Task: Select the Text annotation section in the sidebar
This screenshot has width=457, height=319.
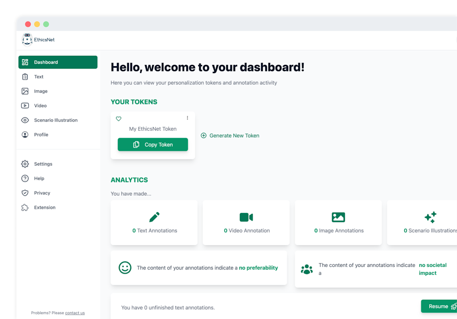Action: coord(38,77)
